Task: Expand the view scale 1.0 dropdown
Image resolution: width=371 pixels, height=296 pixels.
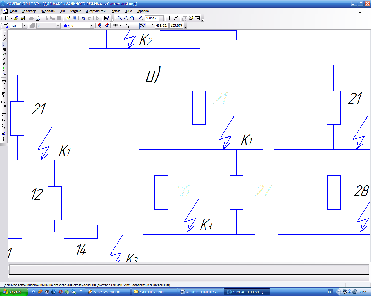Action: point(24,26)
